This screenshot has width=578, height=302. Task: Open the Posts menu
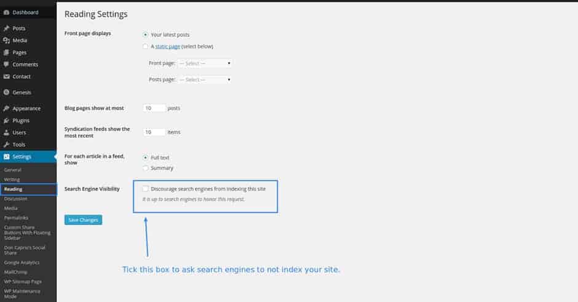tap(28, 28)
